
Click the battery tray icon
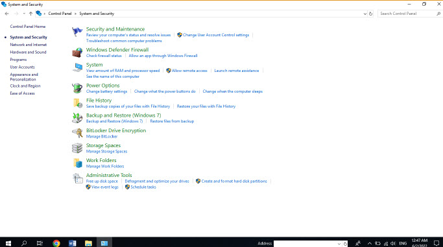pyautogui.click(x=377, y=243)
